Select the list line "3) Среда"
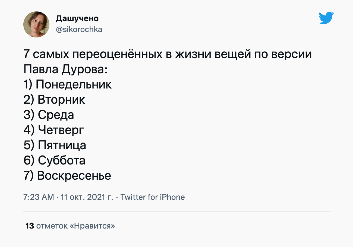The height and width of the screenshot is (247, 353). pos(49,115)
